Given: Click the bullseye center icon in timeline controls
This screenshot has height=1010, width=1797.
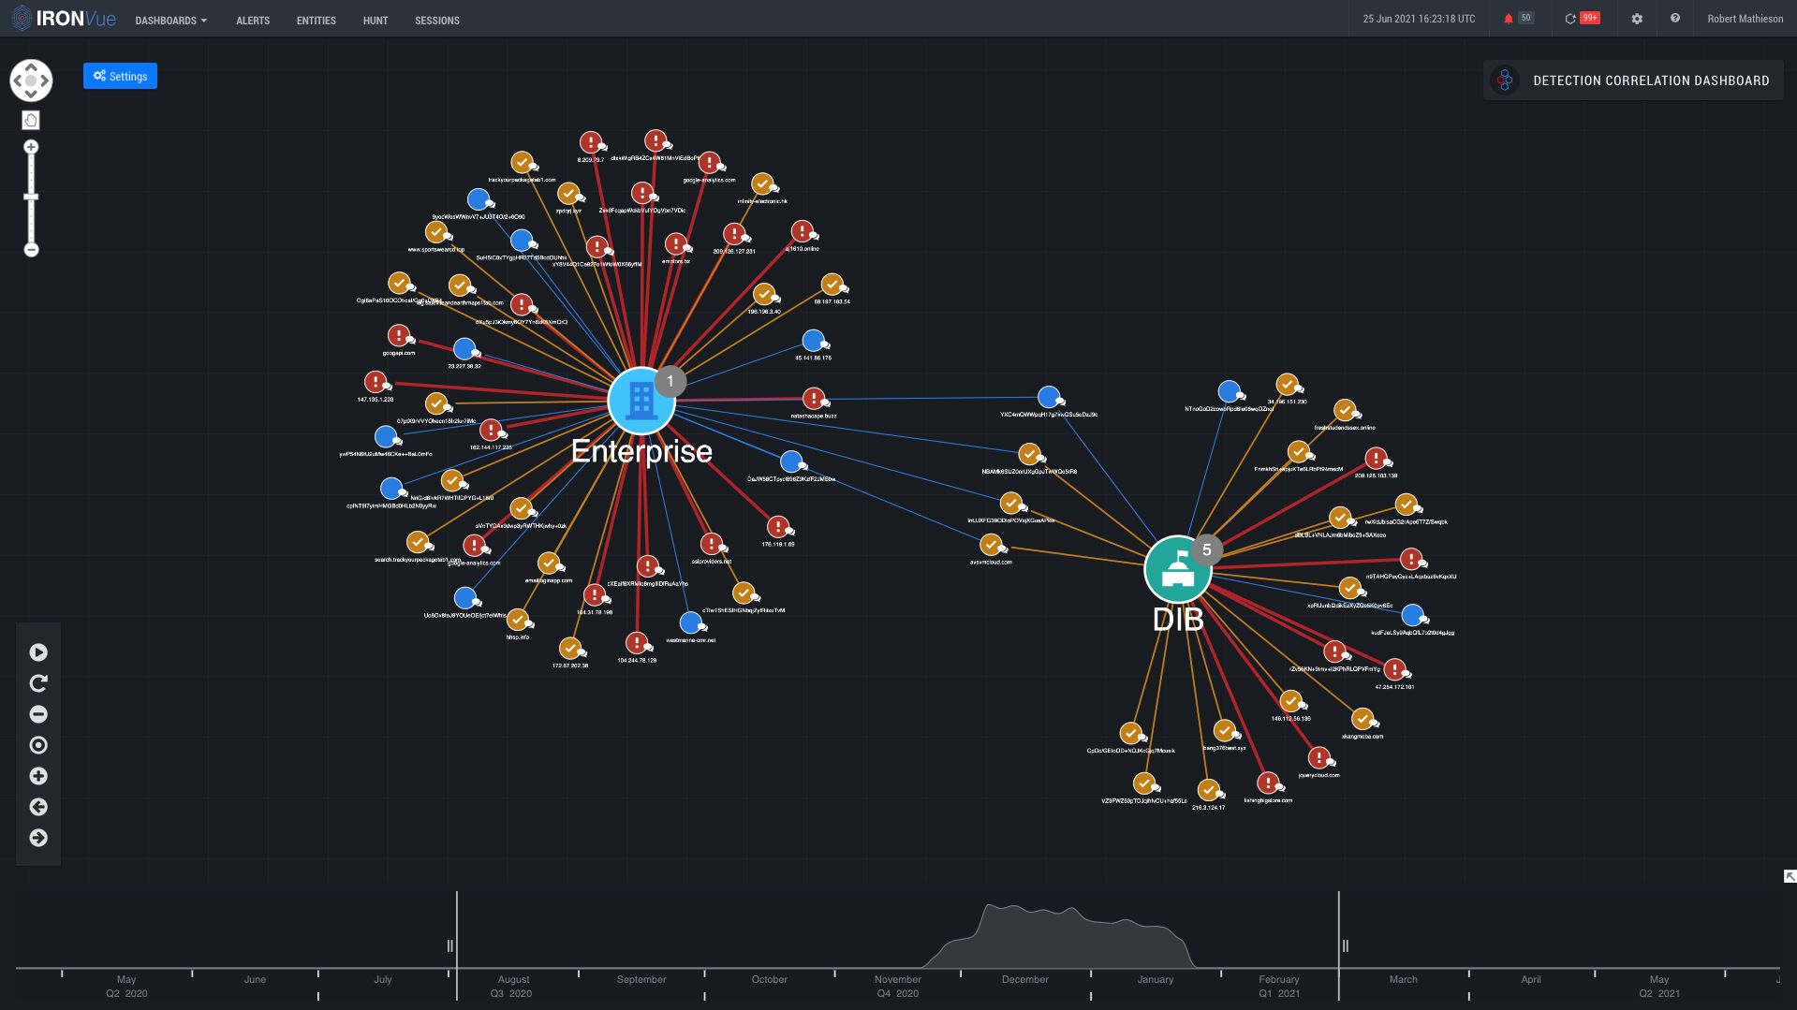Looking at the screenshot, I should point(38,745).
